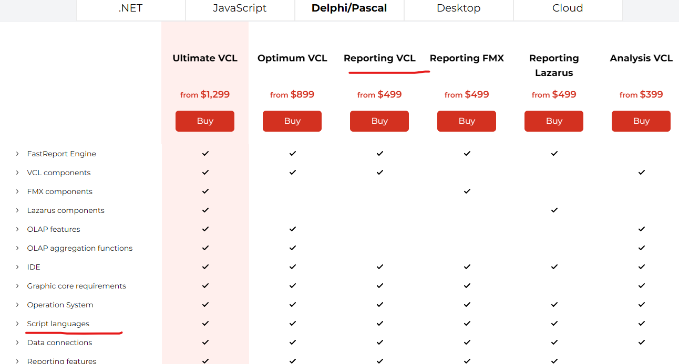Expand the Script languages row chevron
Screen dimensions: 679x364
[17, 324]
